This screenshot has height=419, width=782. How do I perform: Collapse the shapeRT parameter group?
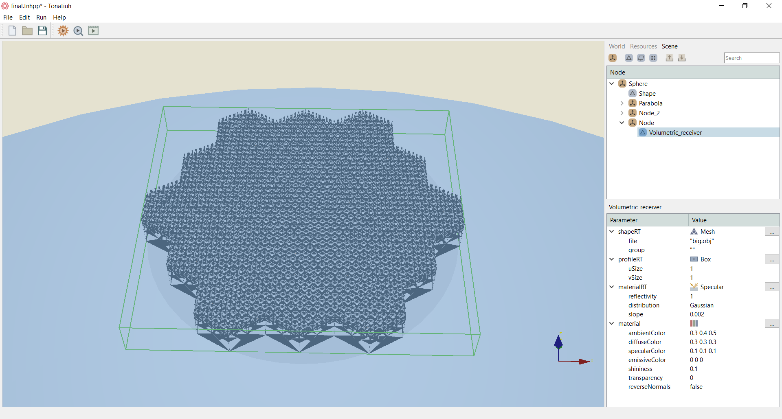tap(612, 231)
